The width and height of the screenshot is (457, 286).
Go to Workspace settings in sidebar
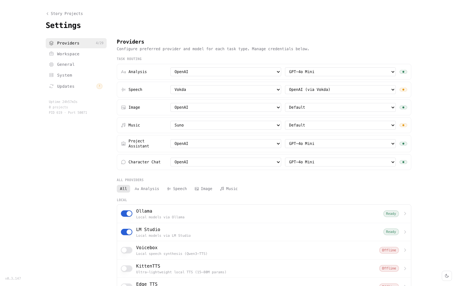click(x=68, y=54)
